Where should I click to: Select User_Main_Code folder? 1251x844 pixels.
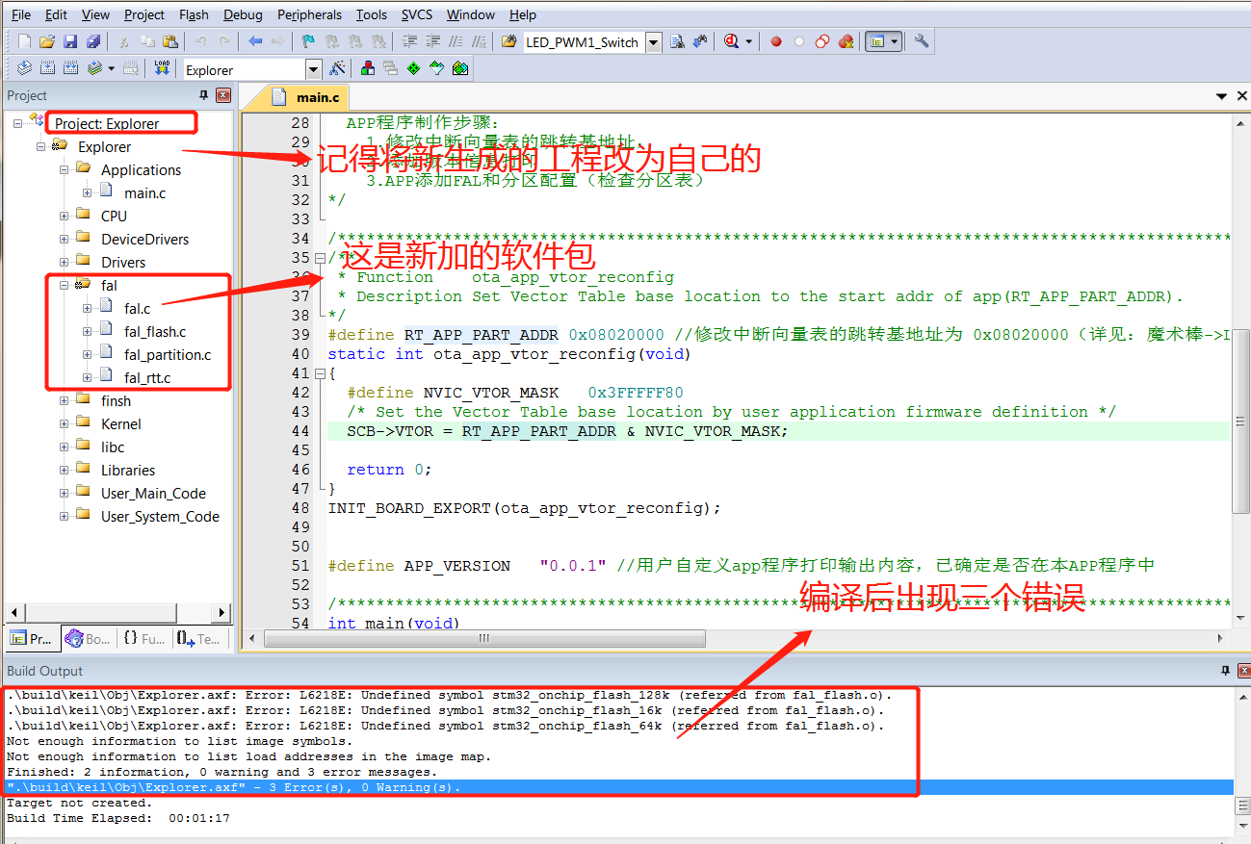153,494
